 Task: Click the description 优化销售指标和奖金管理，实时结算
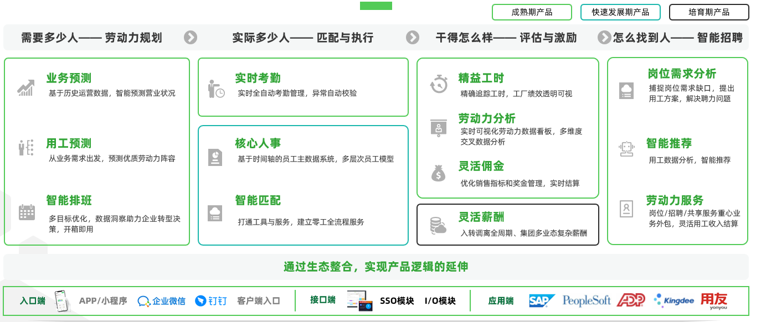(x=520, y=184)
